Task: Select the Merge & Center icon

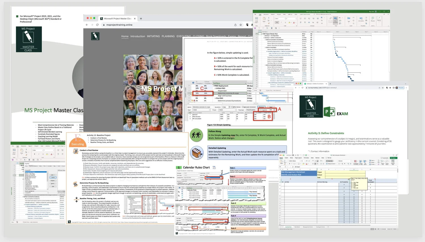Action: click(331, 163)
